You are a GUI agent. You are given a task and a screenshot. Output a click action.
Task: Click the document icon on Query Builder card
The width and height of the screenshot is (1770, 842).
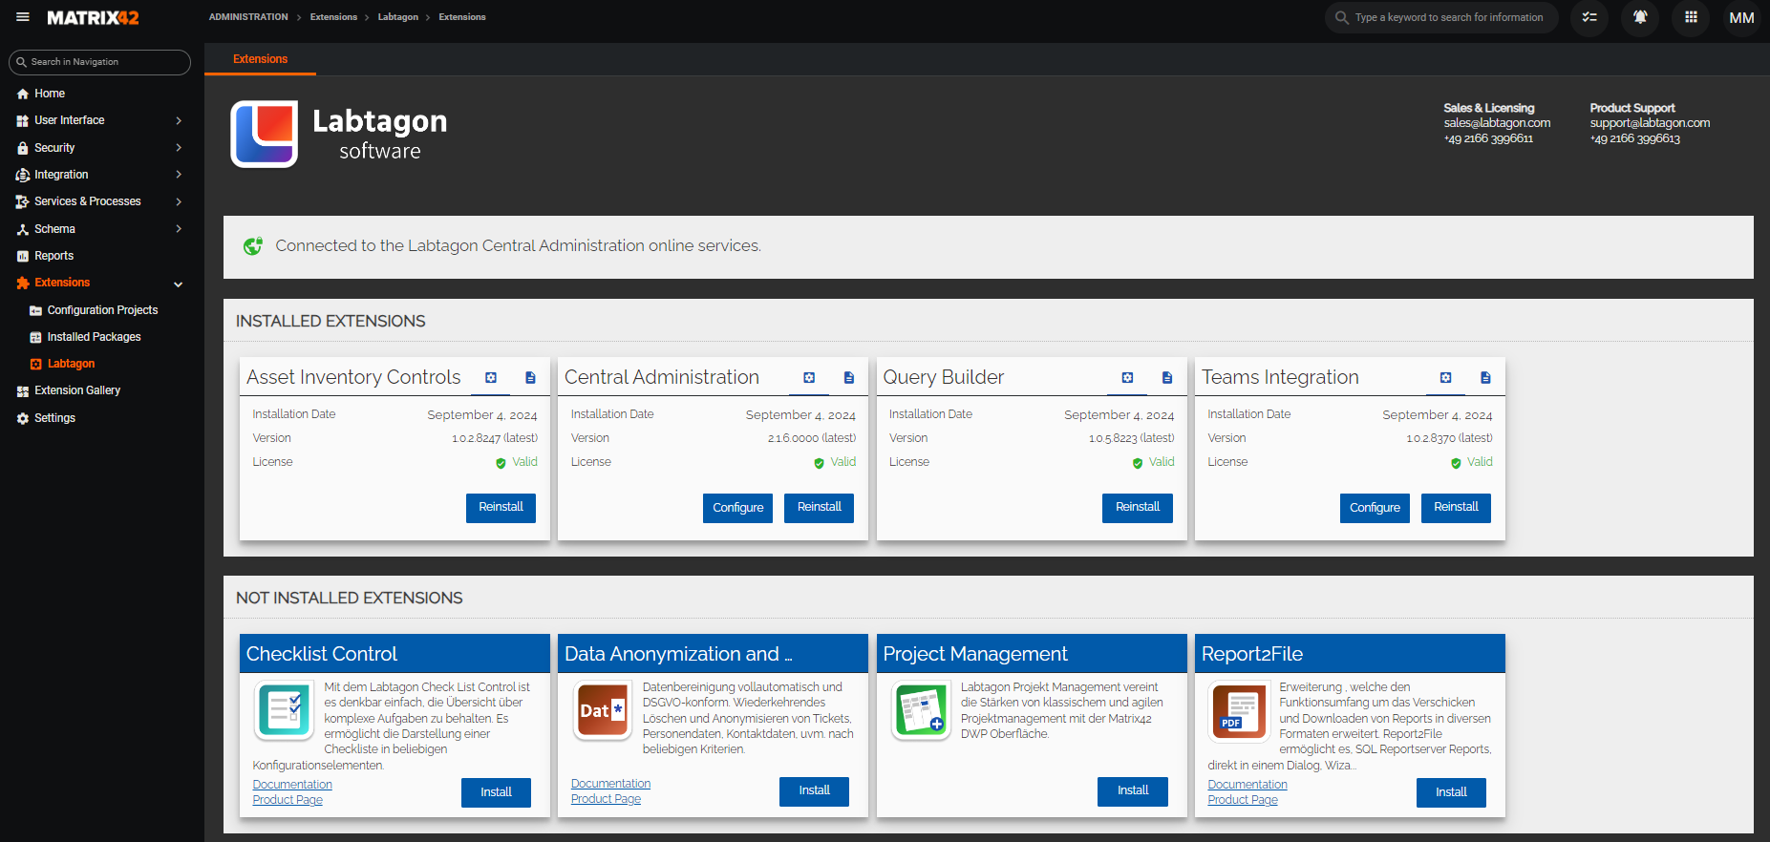tap(1167, 378)
